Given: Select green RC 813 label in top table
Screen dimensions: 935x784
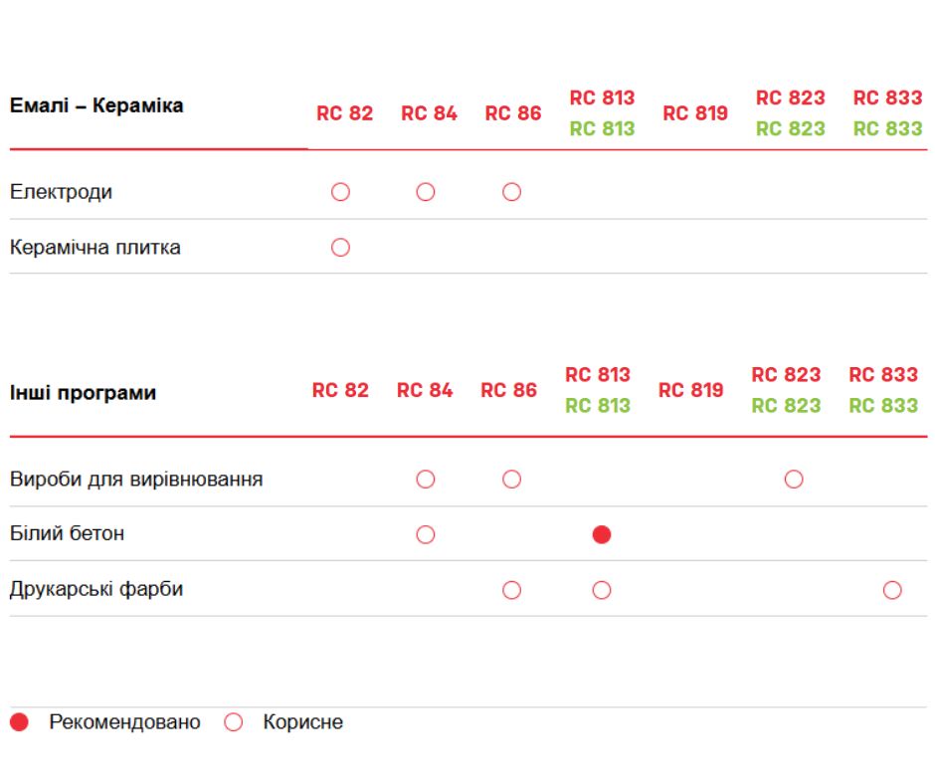Looking at the screenshot, I should (x=602, y=129).
